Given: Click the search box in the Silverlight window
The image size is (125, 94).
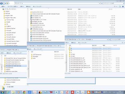Looking at the screenshot, I should pos(118,40).
